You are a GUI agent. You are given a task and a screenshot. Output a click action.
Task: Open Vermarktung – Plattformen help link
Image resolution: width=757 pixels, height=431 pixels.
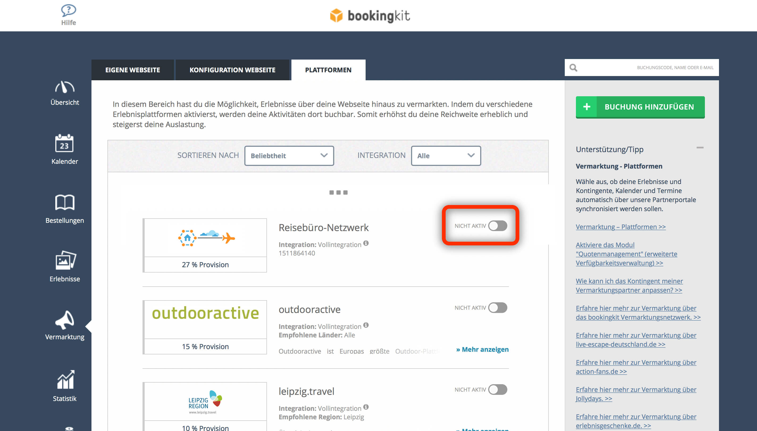[x=621, y=227]
